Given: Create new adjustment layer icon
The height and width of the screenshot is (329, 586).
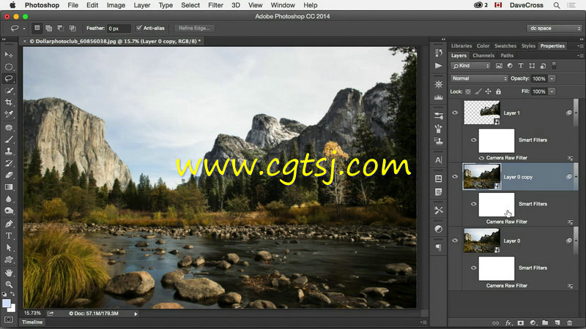Looking at the screenshot, I should [x=533, y=322].
